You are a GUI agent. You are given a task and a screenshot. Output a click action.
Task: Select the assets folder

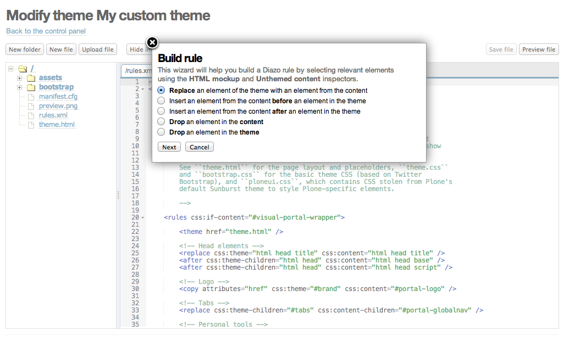tap(51, 77)
